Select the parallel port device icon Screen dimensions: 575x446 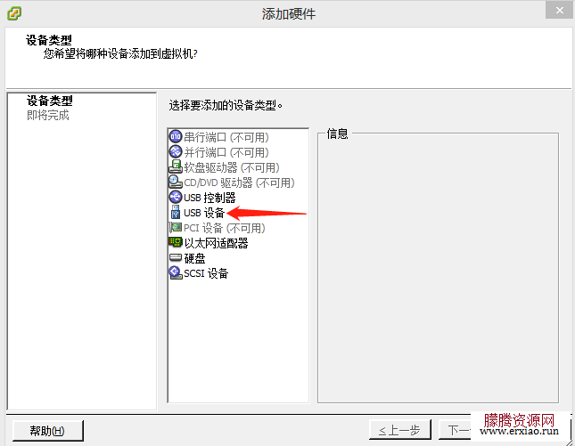tap(176, 151)
